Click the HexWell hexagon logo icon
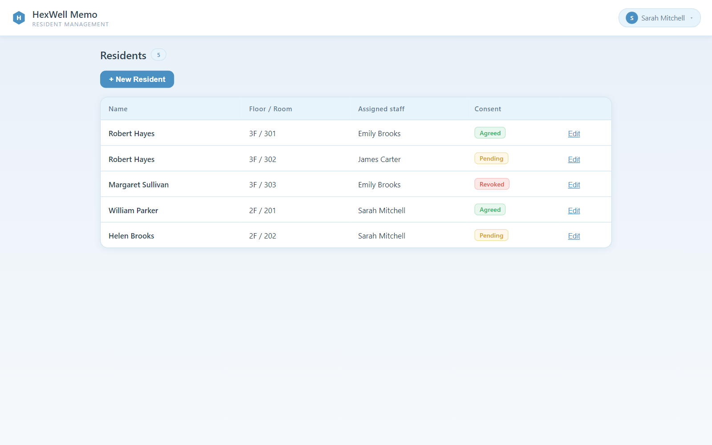This screenshot has height=445, width=712. pyautogui.click(x=19, y=18)
